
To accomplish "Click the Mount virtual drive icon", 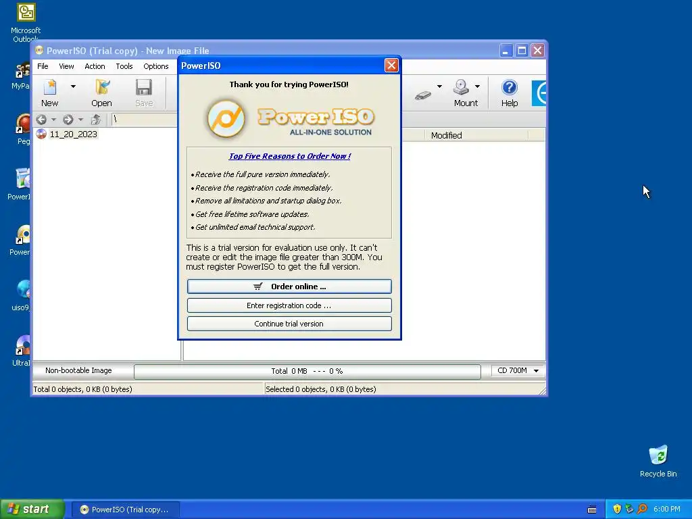I will point(461,87).
